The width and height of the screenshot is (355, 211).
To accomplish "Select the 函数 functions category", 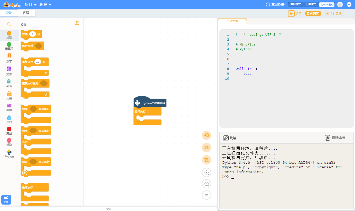I will pos(9,142).
